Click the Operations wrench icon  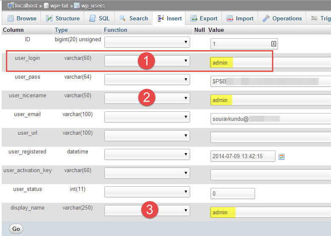pos(266,18)
